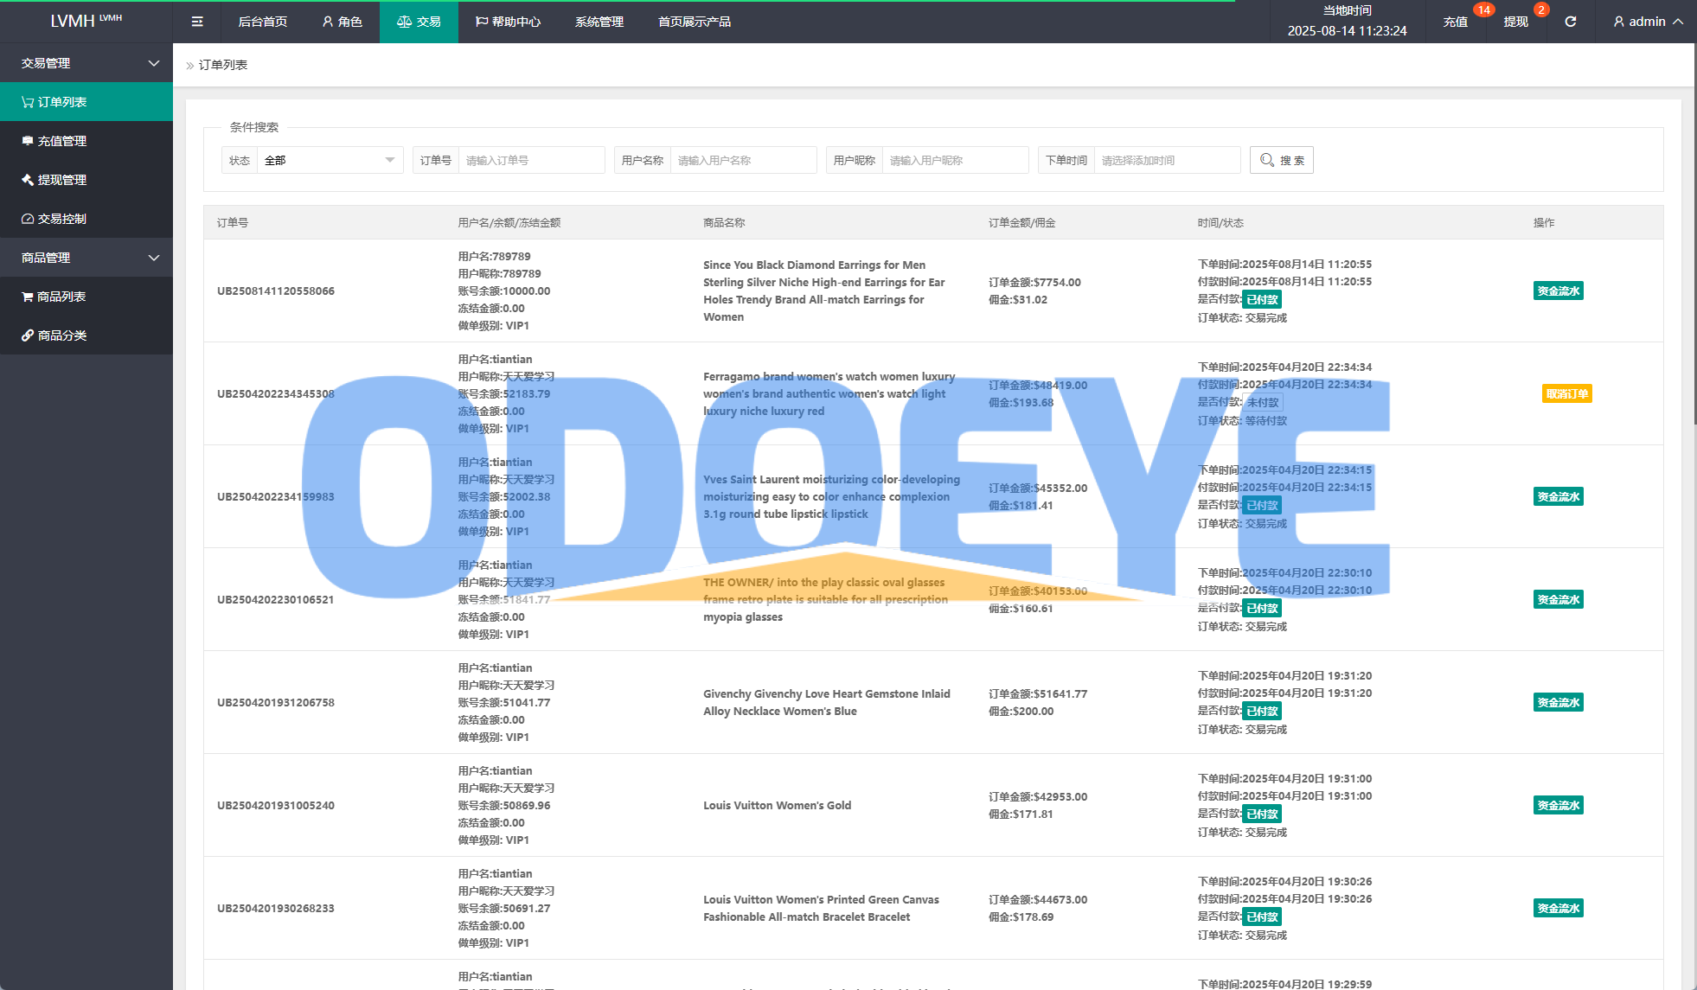Click the sidebar collapse hamburger icon

click(x=197, y=22)
